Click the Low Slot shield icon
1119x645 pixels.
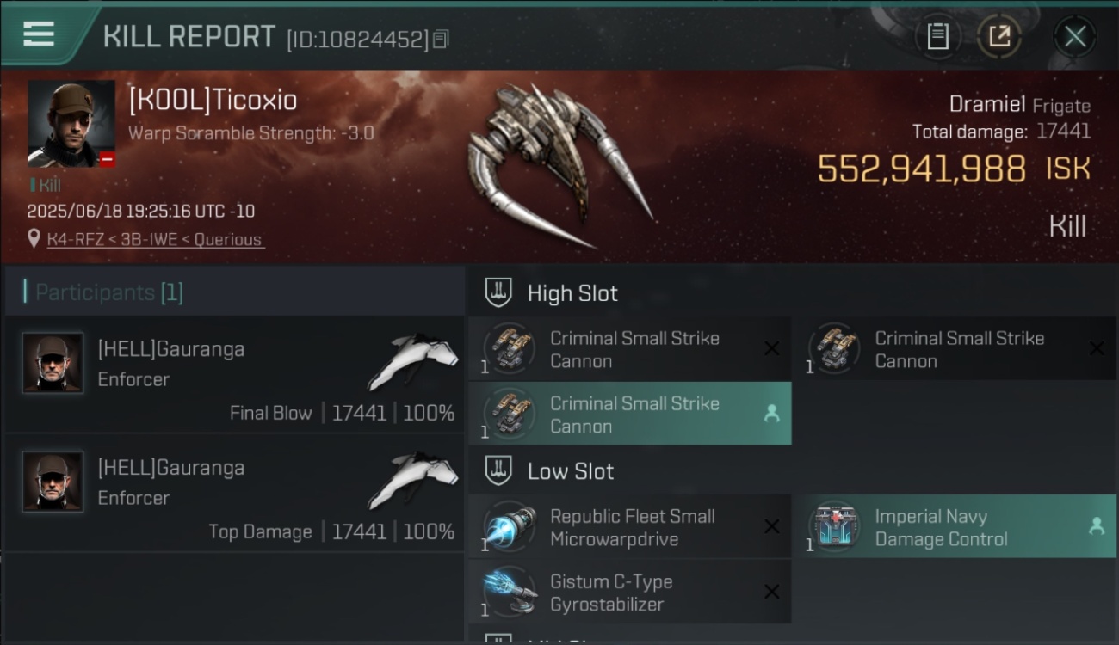498,470
